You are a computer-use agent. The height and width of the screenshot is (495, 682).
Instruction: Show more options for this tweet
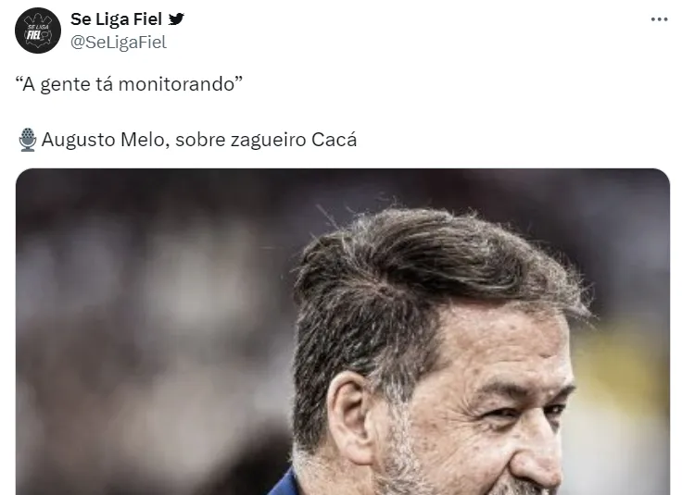[x=659, y=19]
